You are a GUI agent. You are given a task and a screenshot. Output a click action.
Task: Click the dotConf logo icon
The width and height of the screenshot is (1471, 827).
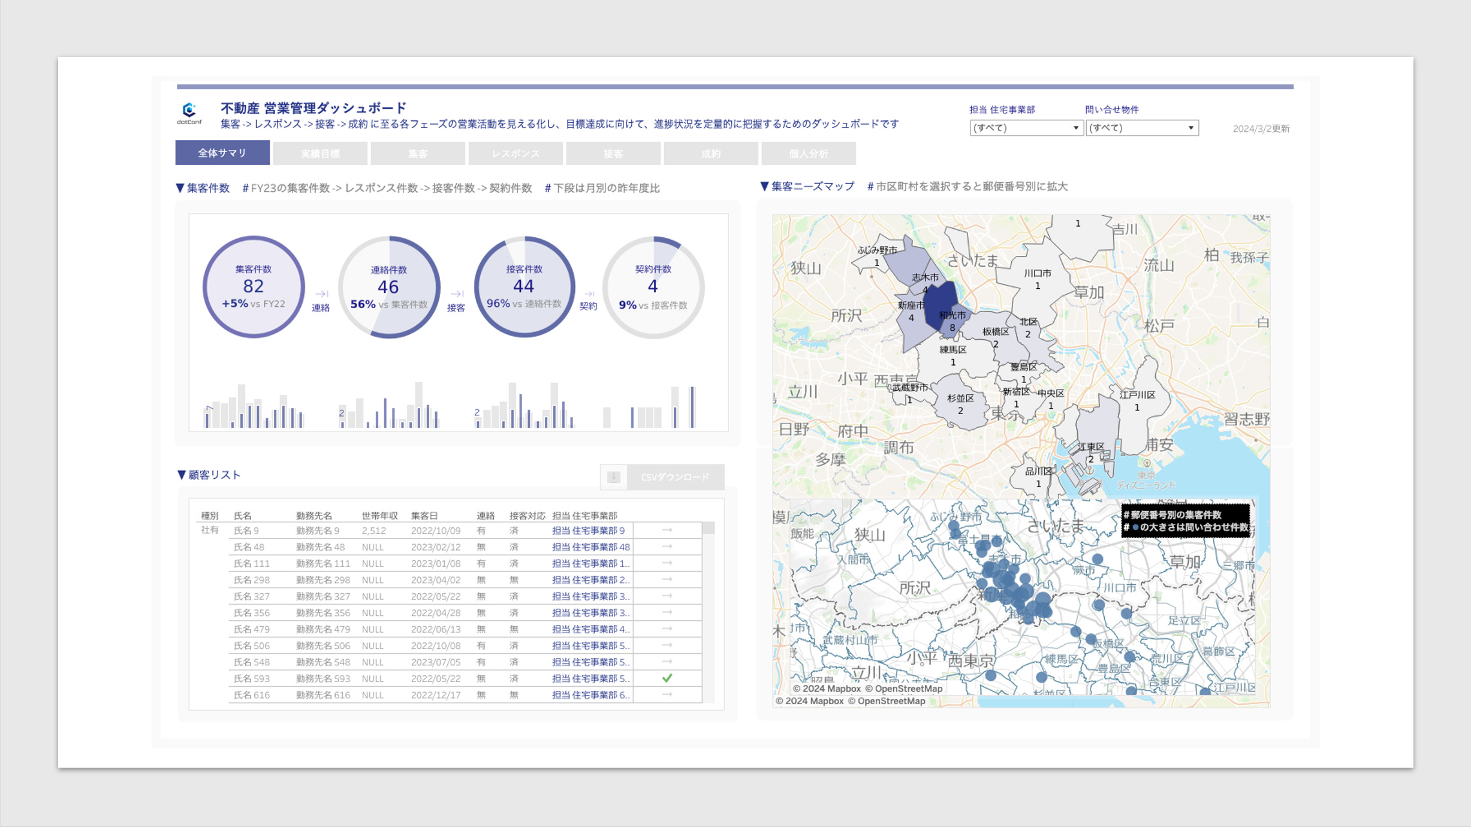pyautogui.click(x=189, y=111)
